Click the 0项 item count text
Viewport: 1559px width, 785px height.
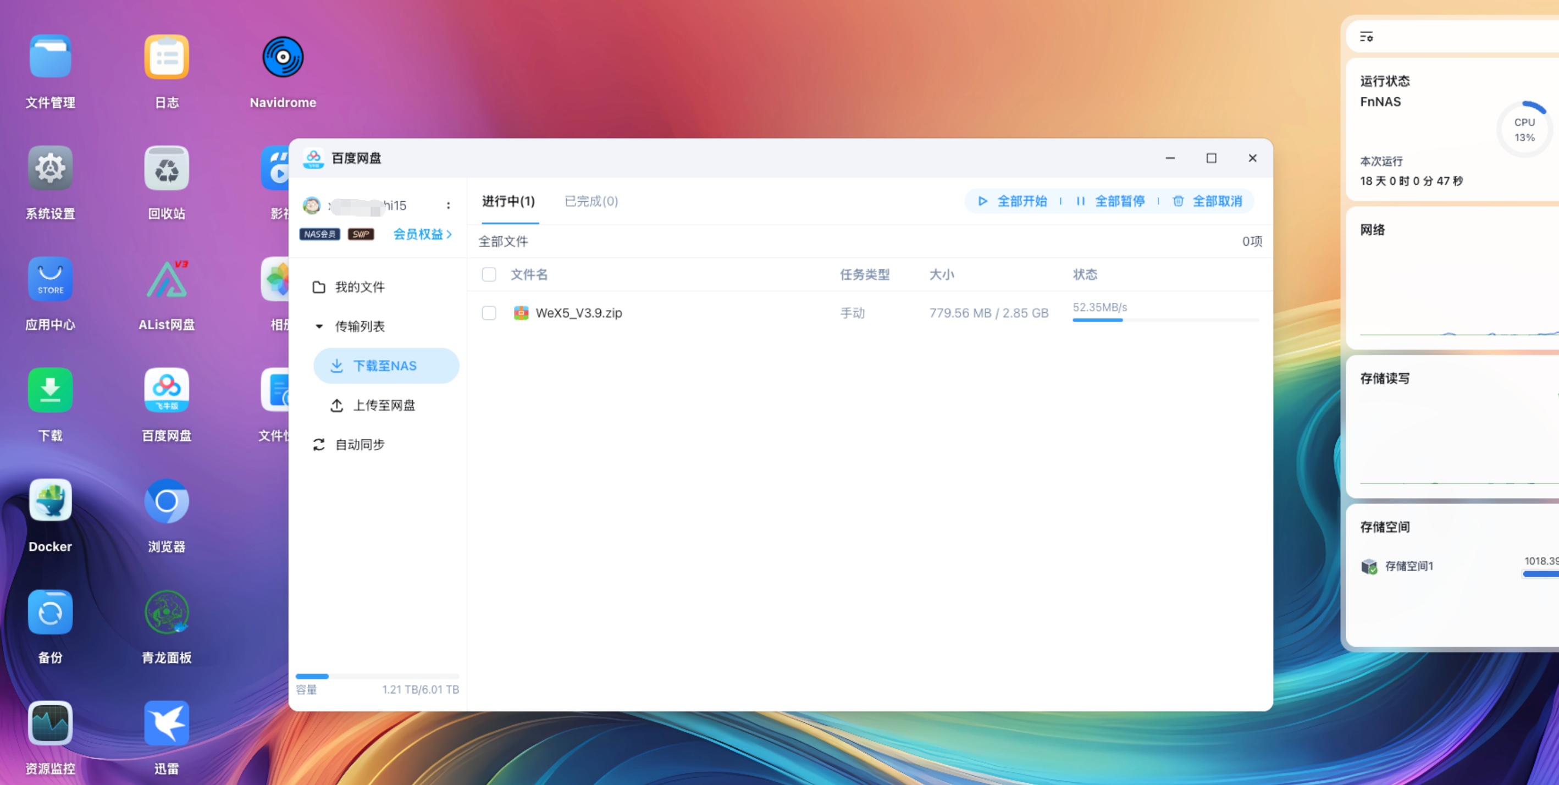click(1252, 241)
